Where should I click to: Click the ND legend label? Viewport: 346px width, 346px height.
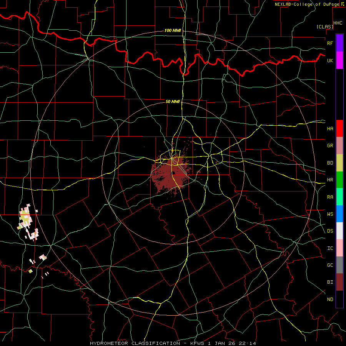click(x=330, y=299)
